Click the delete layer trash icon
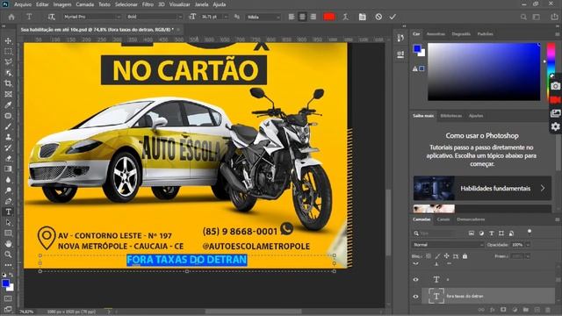The width and height of the screenshot is (562, 316). [x=548, y=310]
